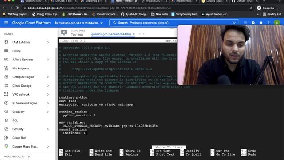The image size is (284, 160).
Task: Expand the search bar dropdown arrow
Action: click(234, 23)
